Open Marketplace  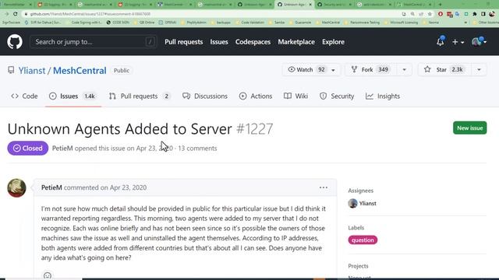point(296,42)
